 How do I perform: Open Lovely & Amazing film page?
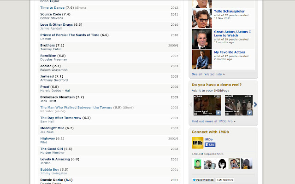pos(55,159)
